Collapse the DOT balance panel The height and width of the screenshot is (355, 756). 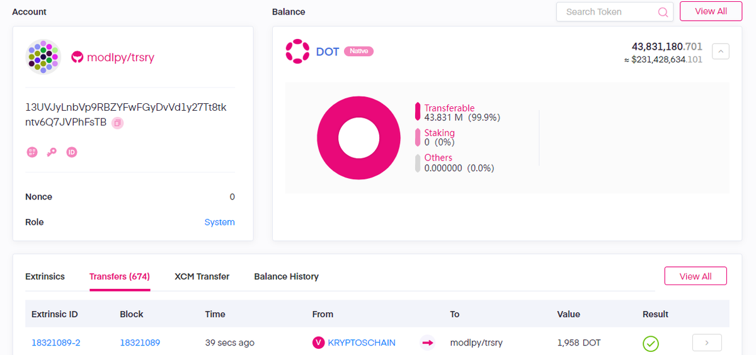(x=721, y=51)
